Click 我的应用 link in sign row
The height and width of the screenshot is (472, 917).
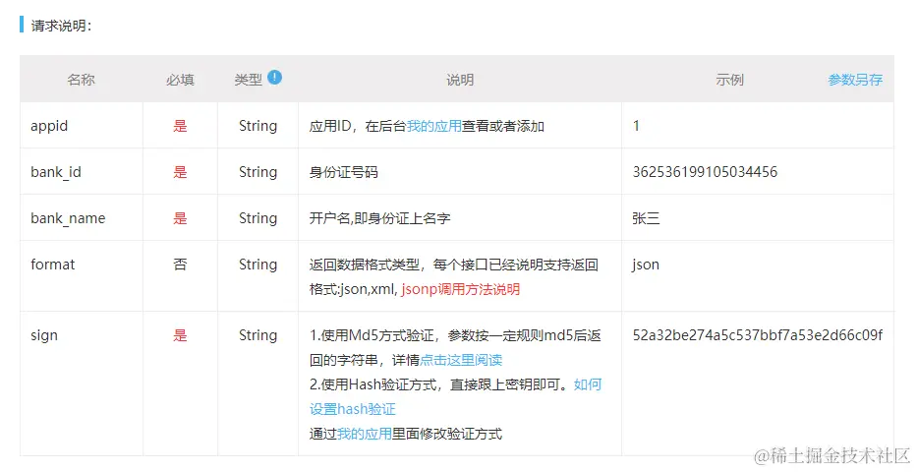tap(365, 433)
